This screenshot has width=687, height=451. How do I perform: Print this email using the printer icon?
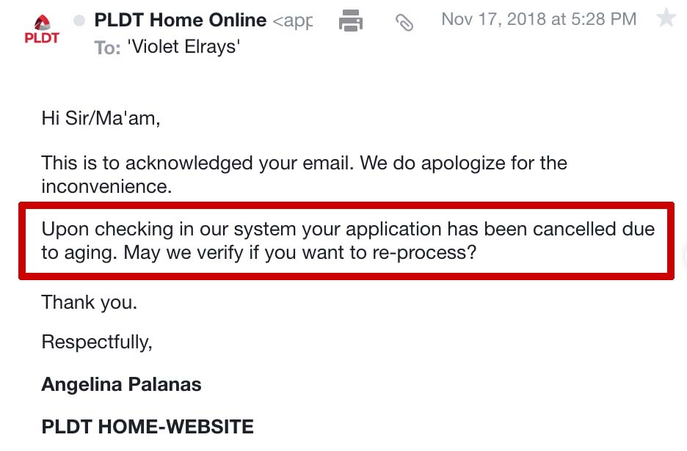[351, 22]
